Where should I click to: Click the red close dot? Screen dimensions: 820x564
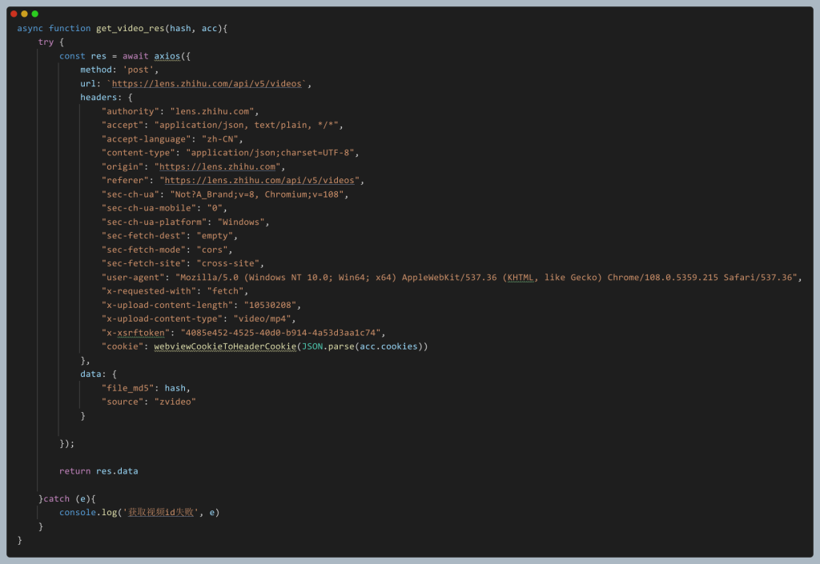14,14
